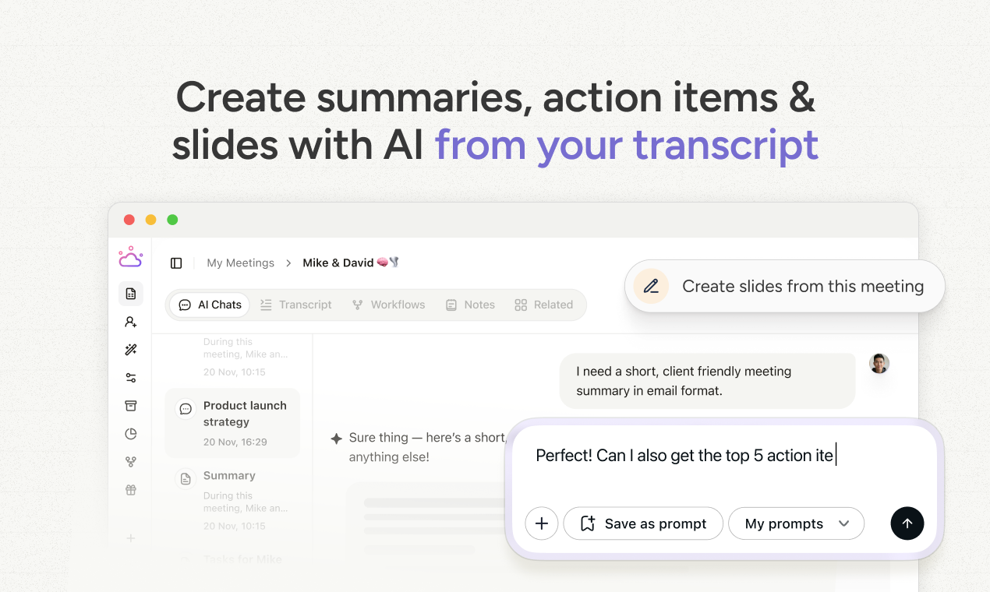This screenshot has height=592, width=990.
Task: Toggle the sidebar panel collapse icon
Action: pos(176,263)
